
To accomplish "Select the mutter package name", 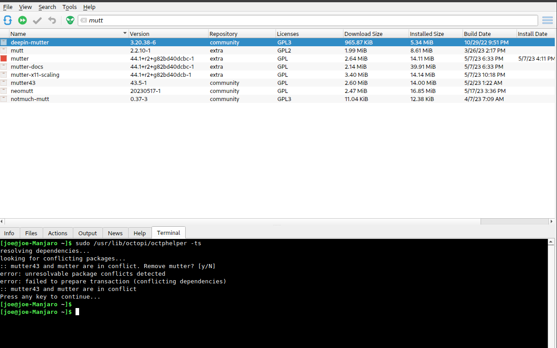I will click(x=20, y=58).
